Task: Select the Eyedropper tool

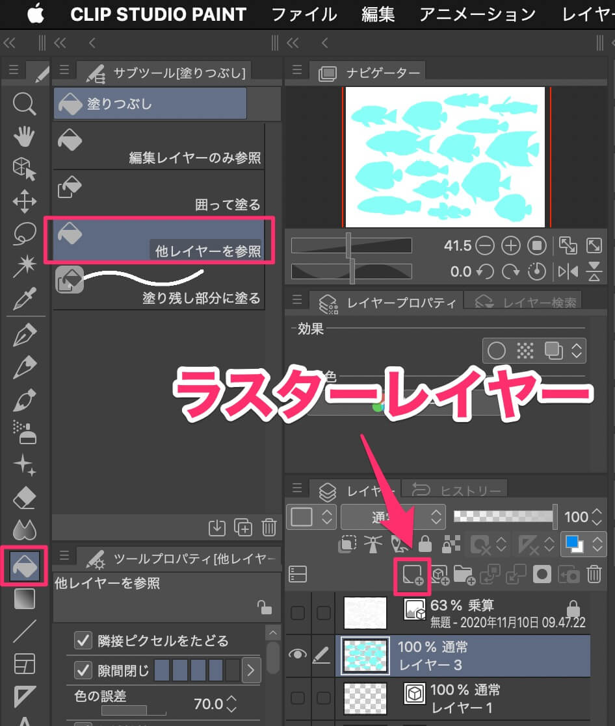Action: pos(24,298)
